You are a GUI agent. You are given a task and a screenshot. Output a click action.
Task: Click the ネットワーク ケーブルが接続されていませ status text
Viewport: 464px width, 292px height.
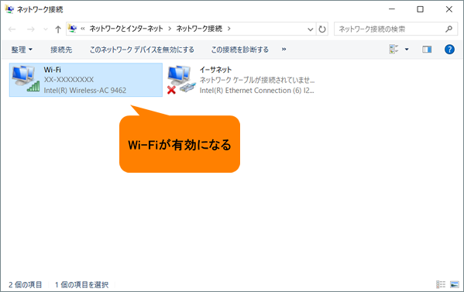(x=257, y=80)
